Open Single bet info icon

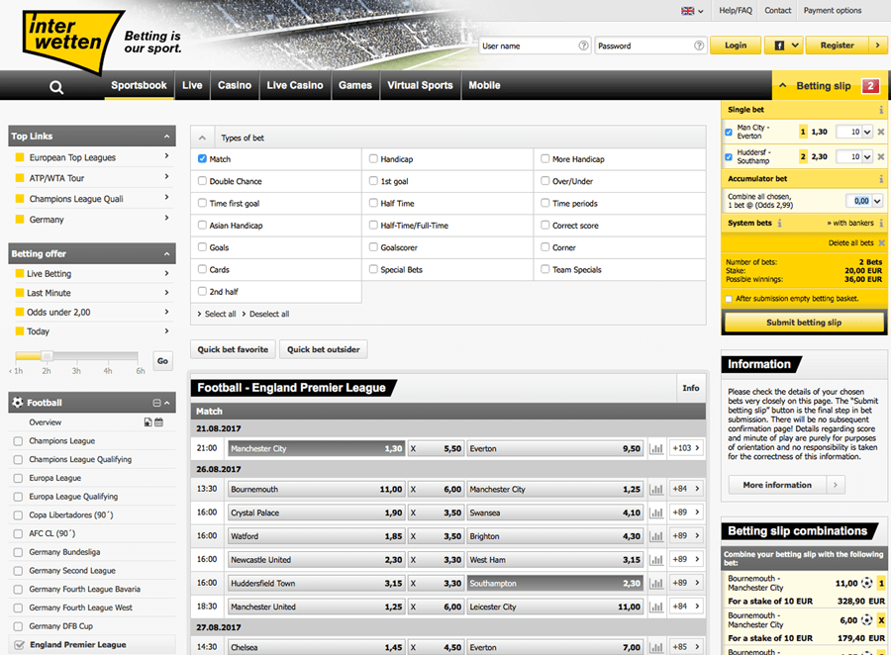881,110
